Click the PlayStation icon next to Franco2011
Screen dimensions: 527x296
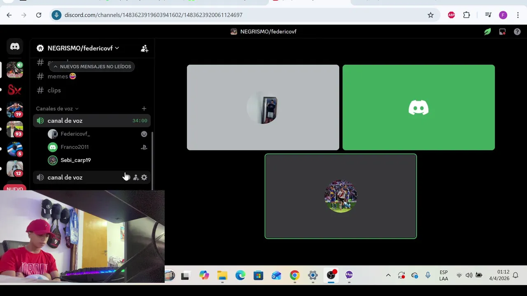point(144,147)
